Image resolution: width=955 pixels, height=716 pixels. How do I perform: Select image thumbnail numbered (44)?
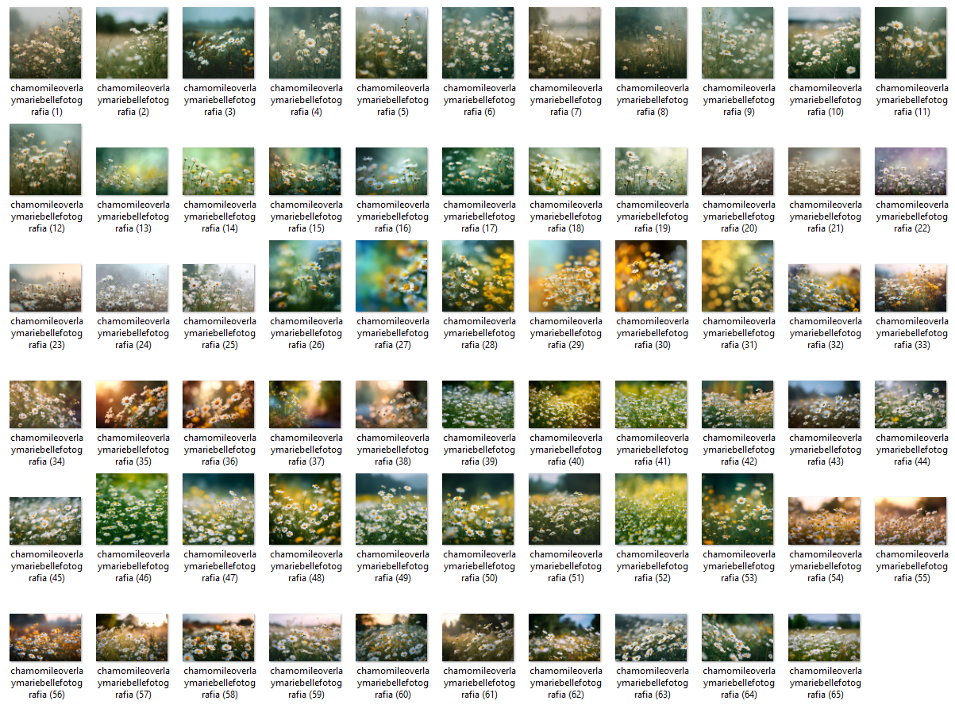pos(911,404)
